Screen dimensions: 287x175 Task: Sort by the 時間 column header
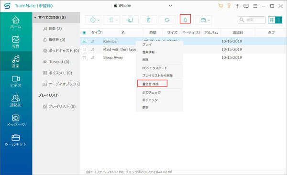click(153, 33)
